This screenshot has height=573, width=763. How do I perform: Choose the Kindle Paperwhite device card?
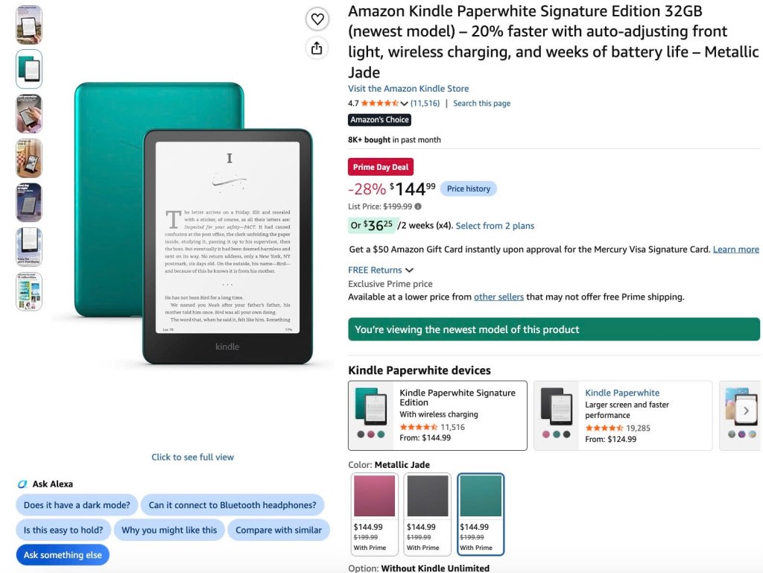[623, 415]
